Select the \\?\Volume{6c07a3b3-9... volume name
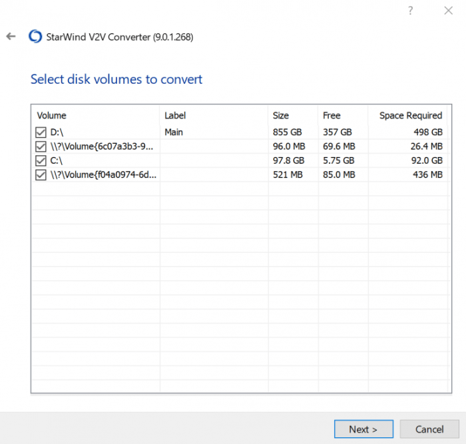 (102, 146)
